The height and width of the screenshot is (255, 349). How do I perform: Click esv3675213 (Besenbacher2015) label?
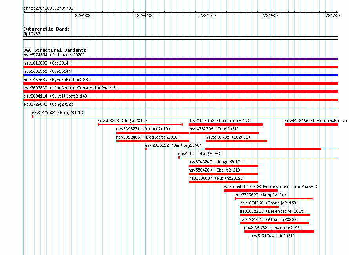click(x=273, y=211)
